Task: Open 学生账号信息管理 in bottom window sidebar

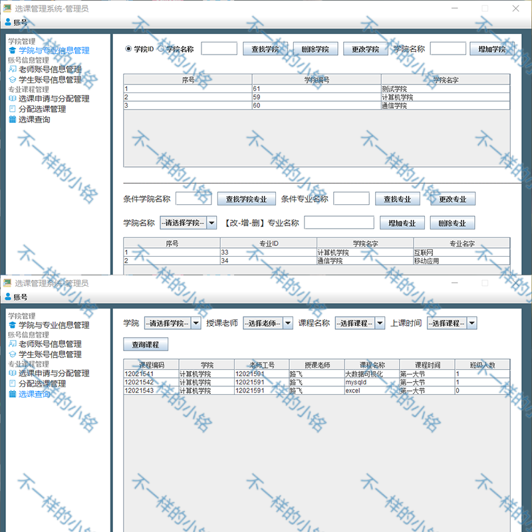Action: [50, 354]
